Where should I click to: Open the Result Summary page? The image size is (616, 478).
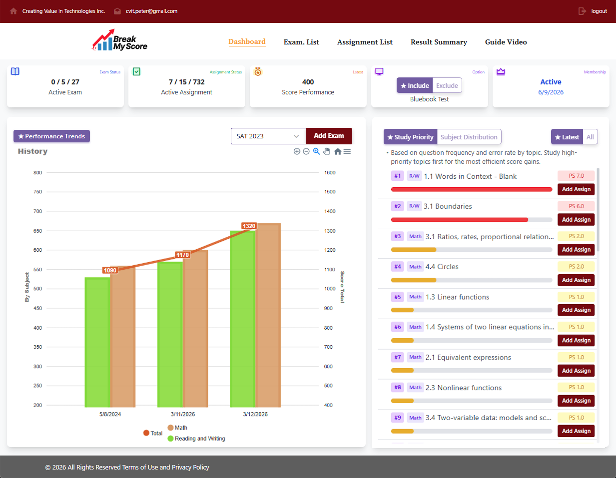coord(439,42)
